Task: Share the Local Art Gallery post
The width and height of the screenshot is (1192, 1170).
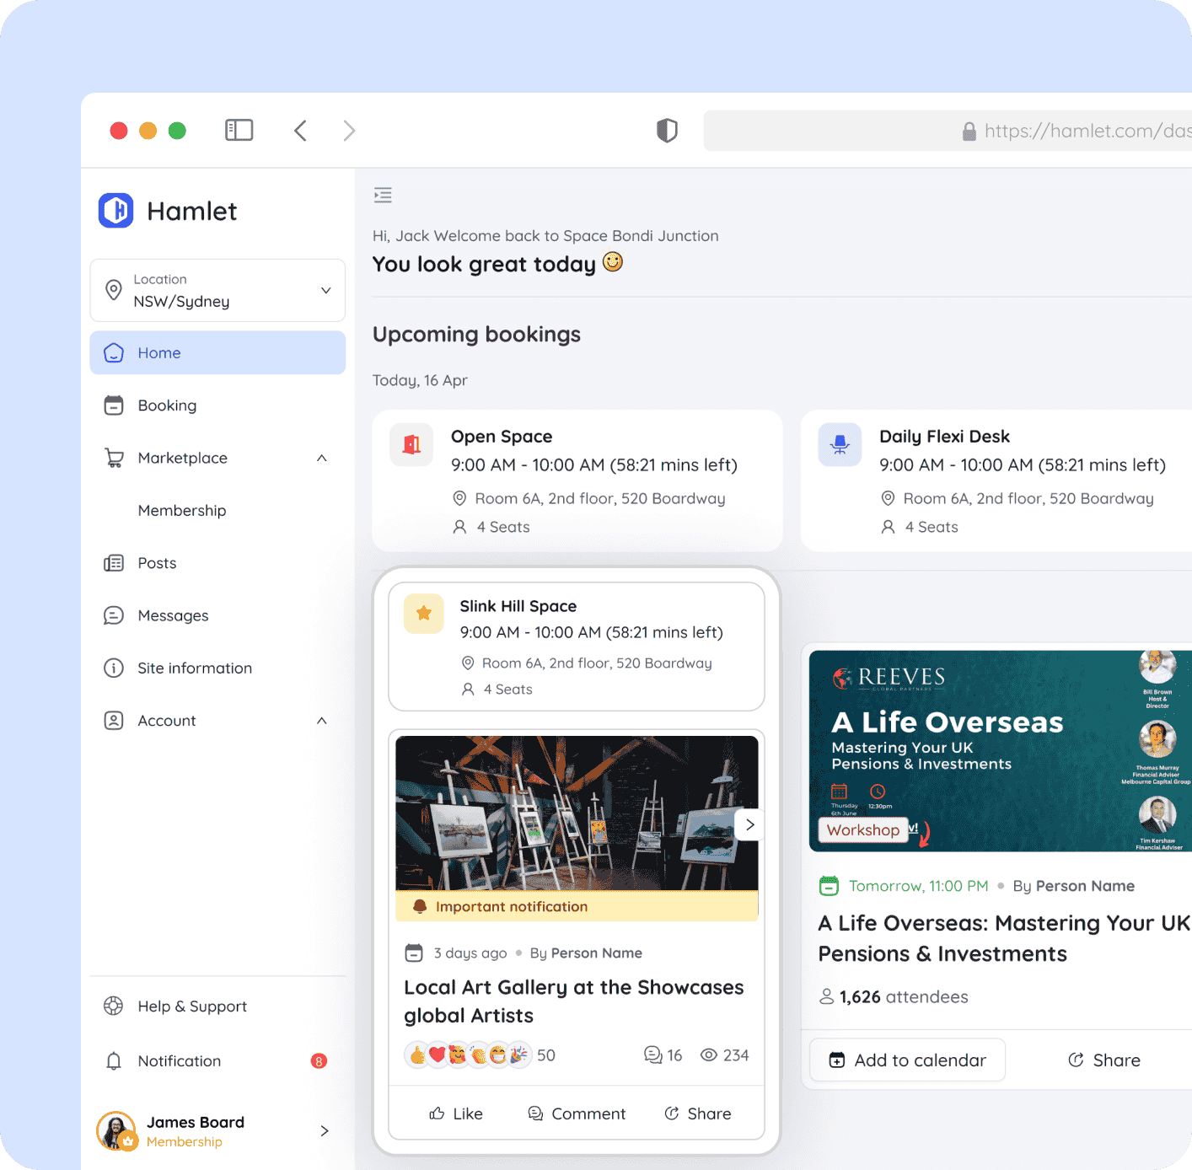Action: pos(698,1114)
